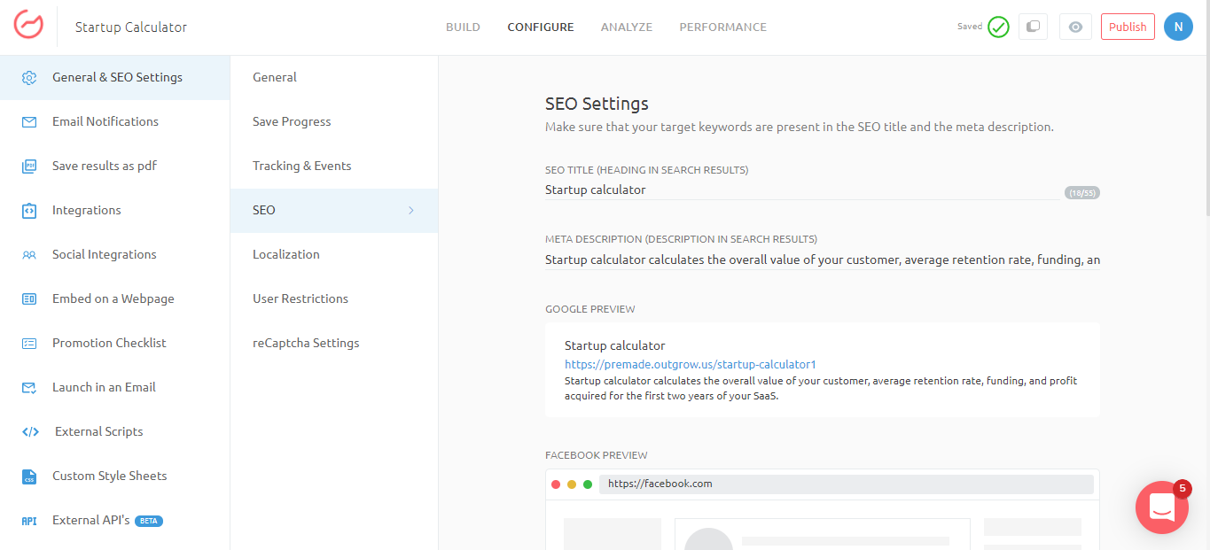Viewport: 1210px width, 550px height.
Task: Toggle the preview eye button
Action: (x=1075, y=27)
